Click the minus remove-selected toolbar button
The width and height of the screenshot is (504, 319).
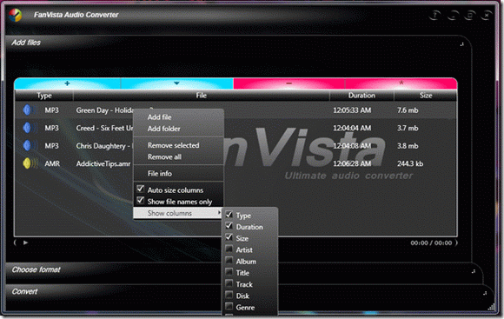point(289,83)
